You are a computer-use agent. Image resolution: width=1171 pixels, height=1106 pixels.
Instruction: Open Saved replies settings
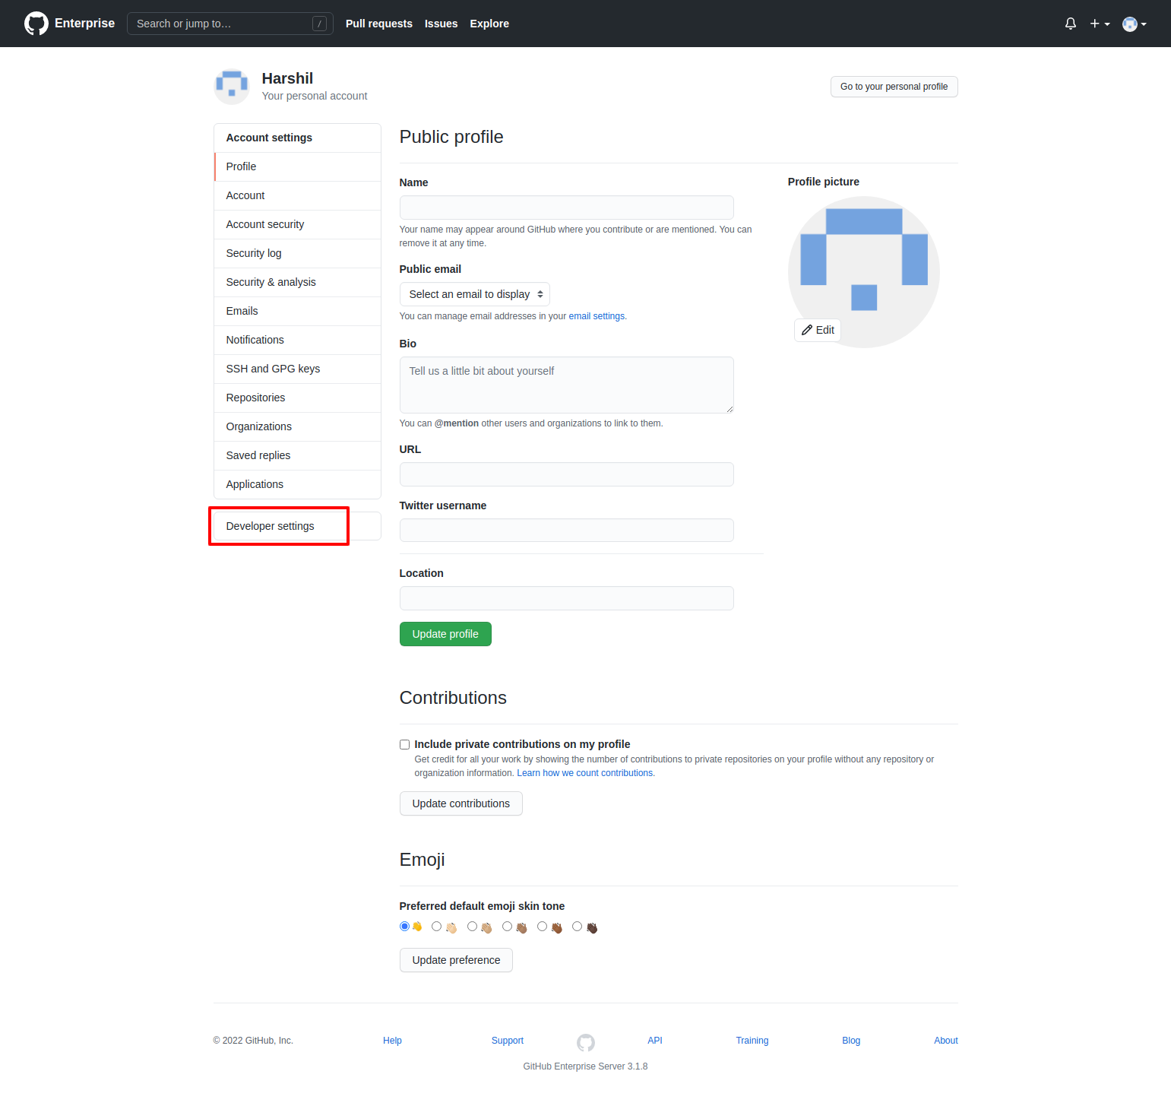297,455
